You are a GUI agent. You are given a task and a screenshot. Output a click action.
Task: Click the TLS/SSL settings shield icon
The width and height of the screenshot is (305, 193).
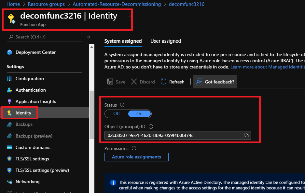(9, 159)
